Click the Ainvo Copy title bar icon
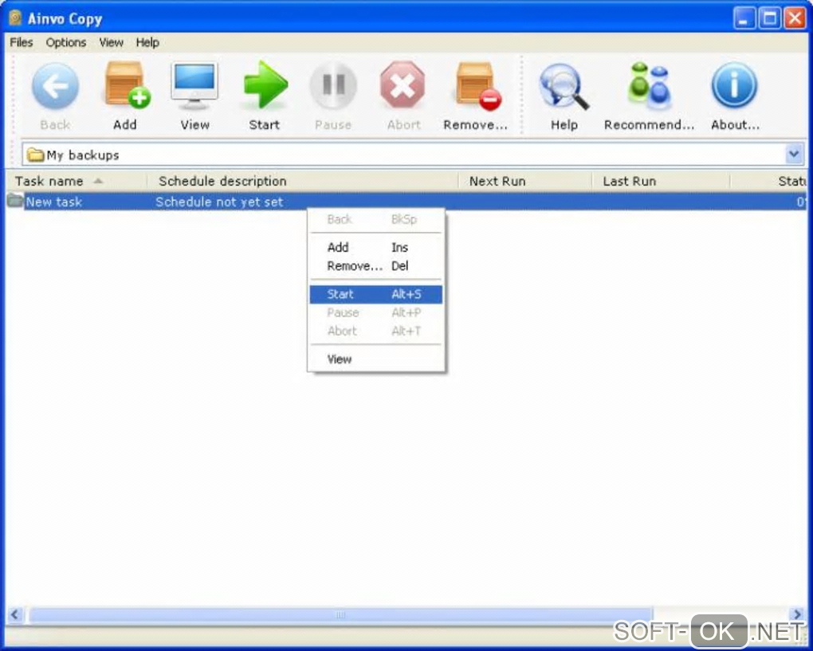 [15, 18]
